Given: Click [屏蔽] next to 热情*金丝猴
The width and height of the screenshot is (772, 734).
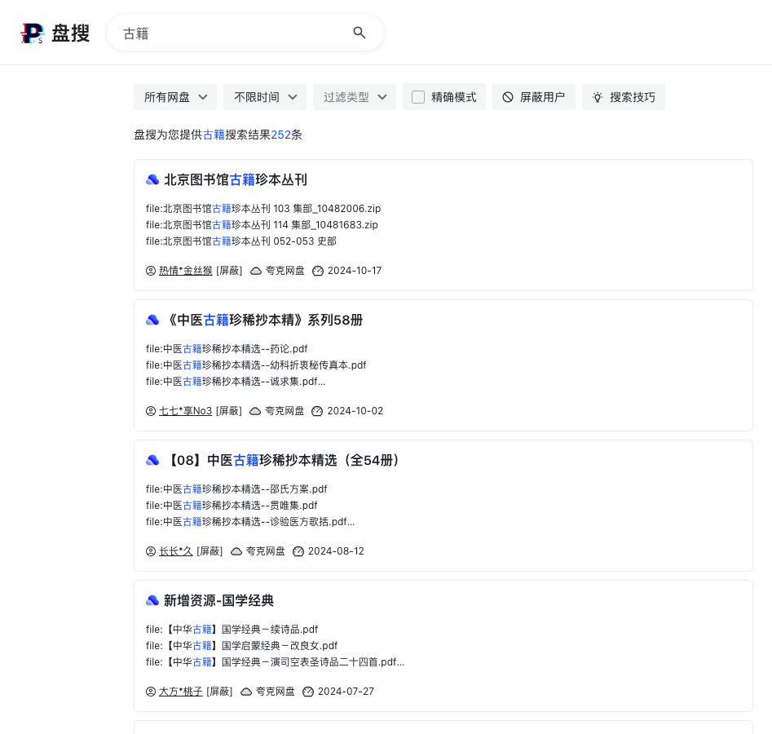Looking at the screenshot, I should [x=229, y=271].
